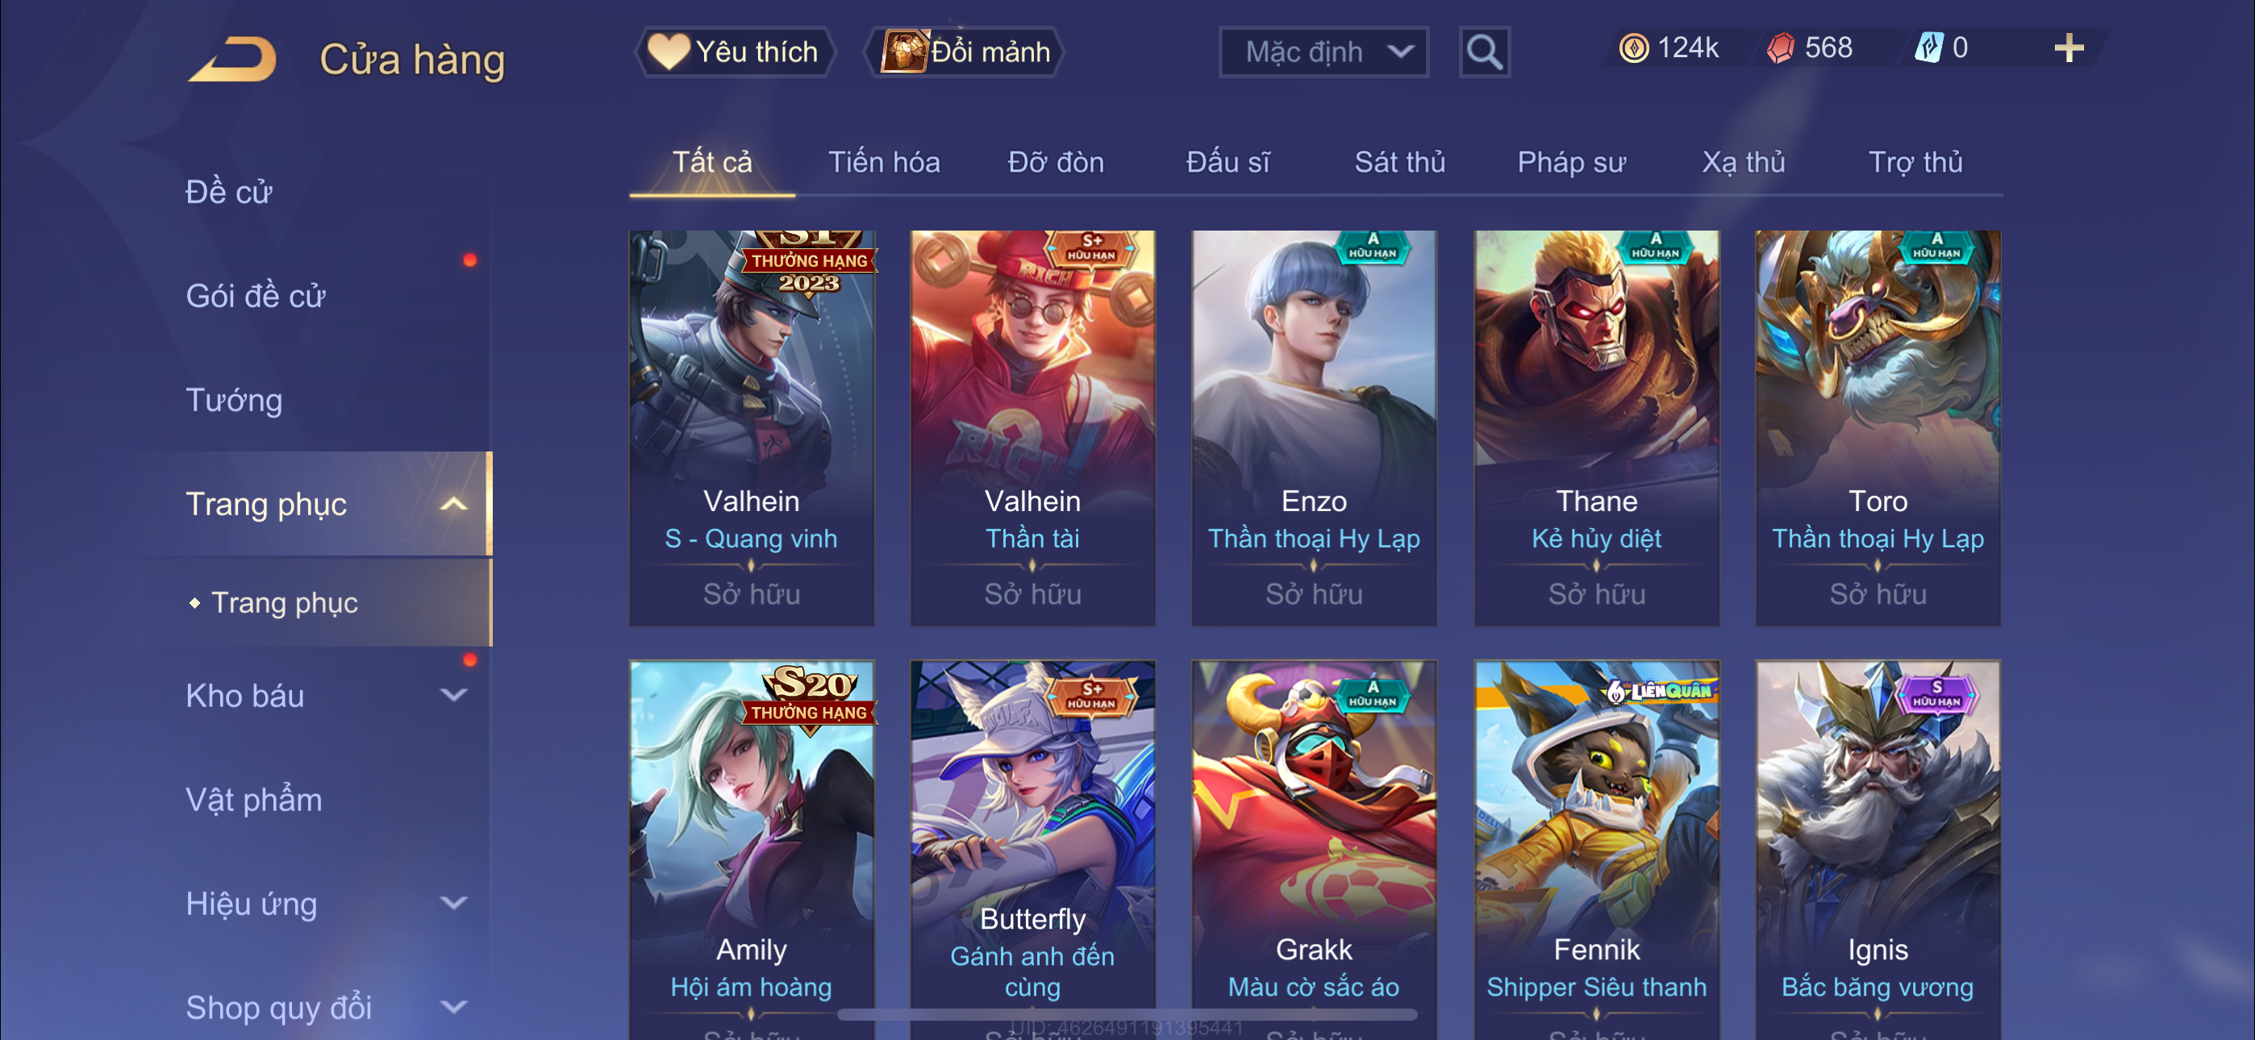Click the fragment chest icon Đổi mảnh
Viewport: 2255px width, 1040px height.
coord(904,51)
